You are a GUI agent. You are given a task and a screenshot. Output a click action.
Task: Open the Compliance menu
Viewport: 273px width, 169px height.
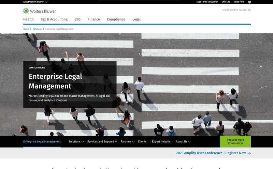tap(116, 19)
